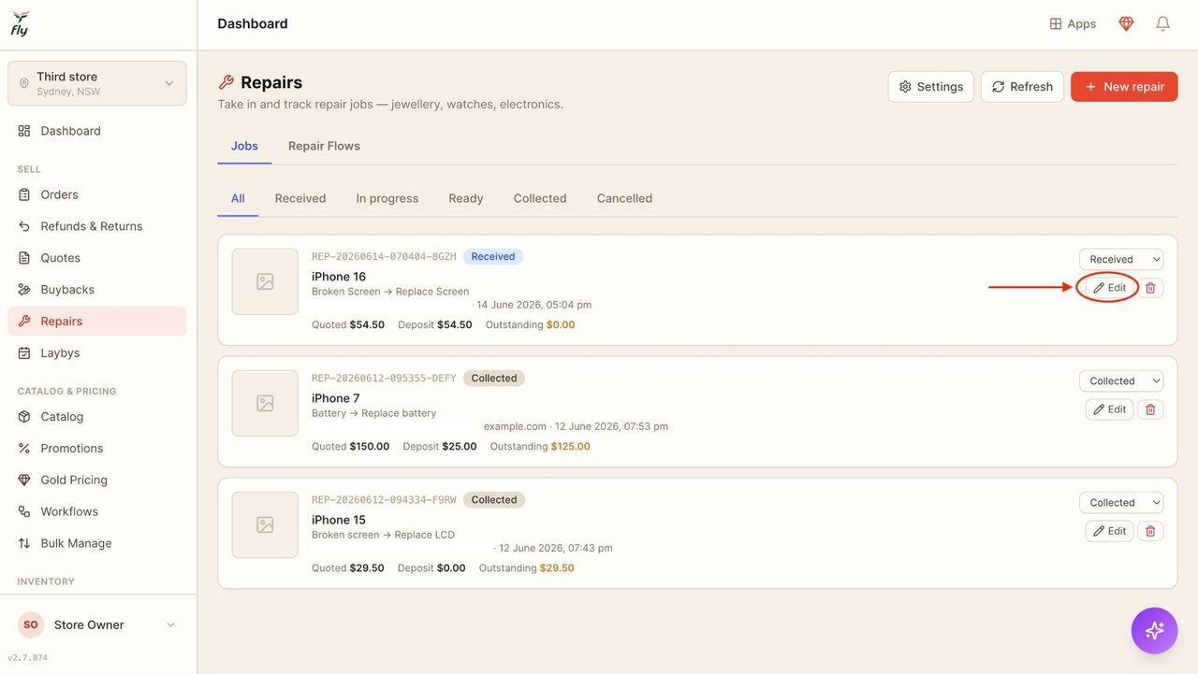Click iPhone 15 image placeholder thumbnail
1198x674 pixels.
coord(265,524)
